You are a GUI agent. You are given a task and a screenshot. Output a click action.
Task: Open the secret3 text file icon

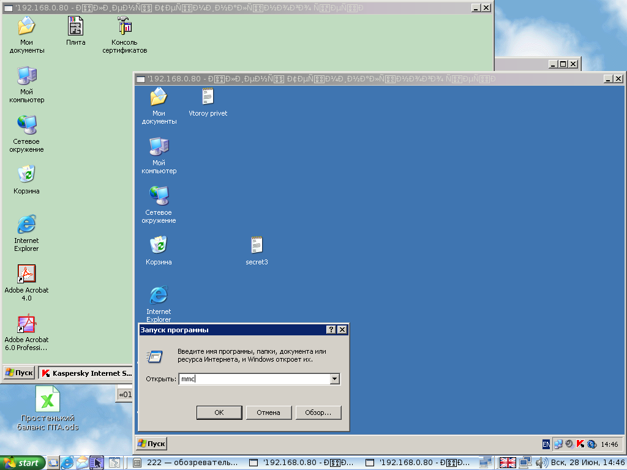pos(257,246)
